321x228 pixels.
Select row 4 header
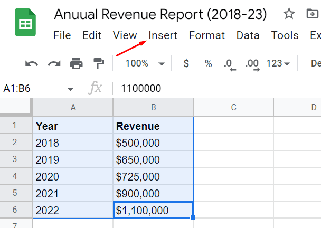coord(16,176)
